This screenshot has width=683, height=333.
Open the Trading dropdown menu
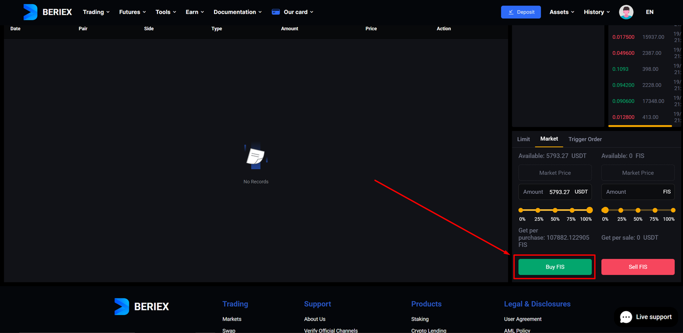(x=96, y=12)
